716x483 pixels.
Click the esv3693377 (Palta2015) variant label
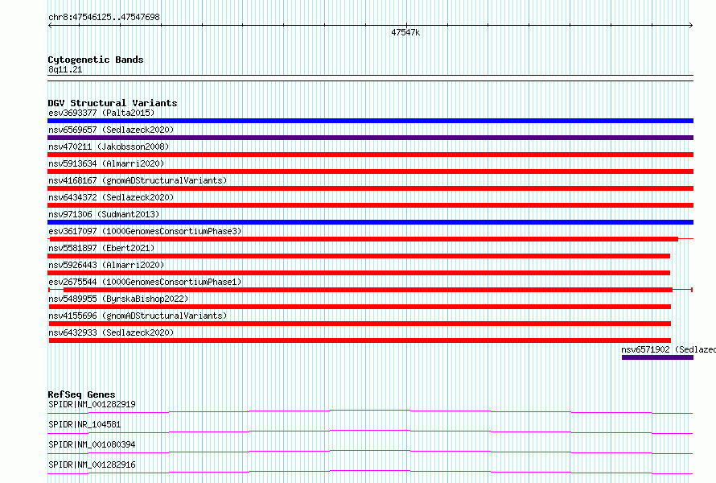(x=101, y=113)
